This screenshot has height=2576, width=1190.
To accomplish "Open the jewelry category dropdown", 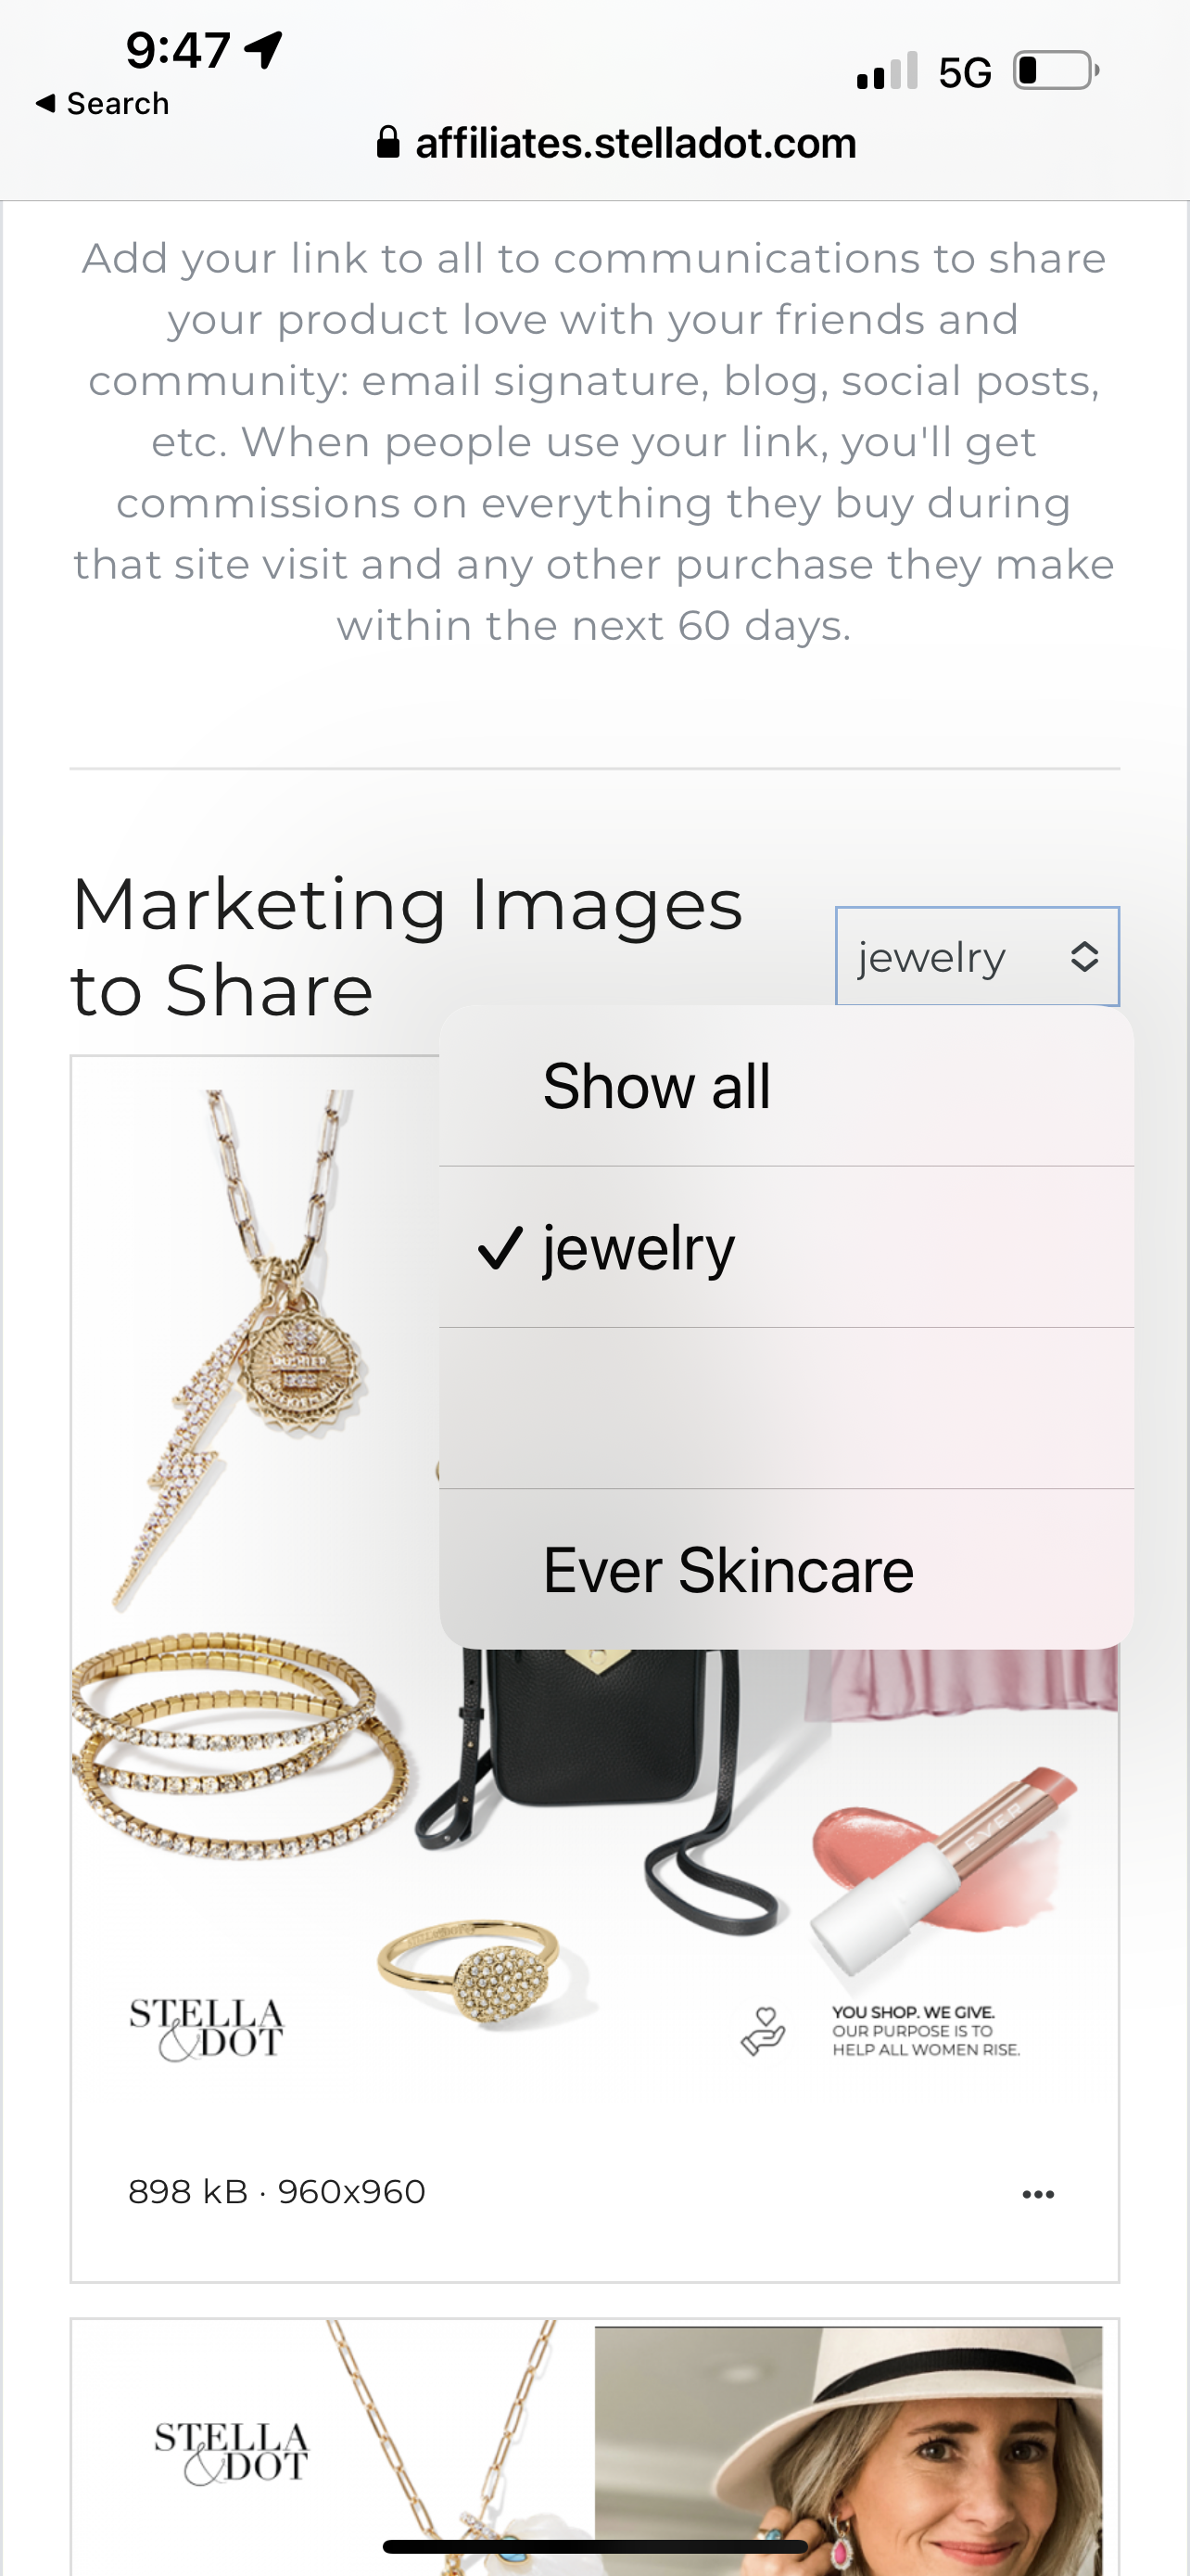I will coord(977,956).
